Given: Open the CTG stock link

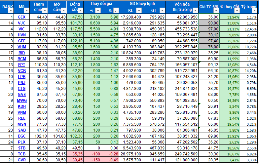Looking at the screenshot, I should click(22, 89).
